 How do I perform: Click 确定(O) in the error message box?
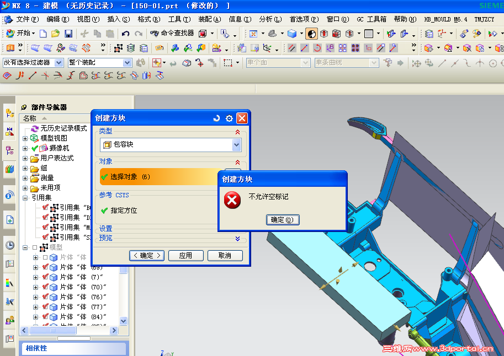pos(283,220)
